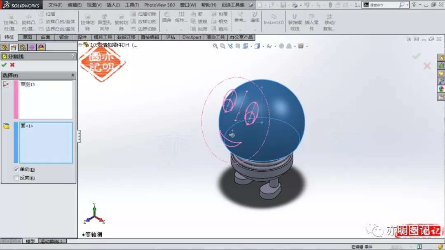Select the Shell (抽壳) tool
The width and height of the screenshot is (445, 250).
pyautogui.click(x=199, y=29)
